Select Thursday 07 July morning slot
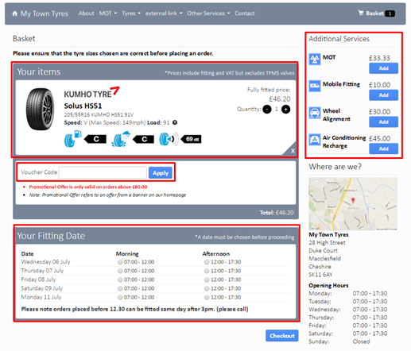This screenshot has height=351, width=411. click(120, 271)
